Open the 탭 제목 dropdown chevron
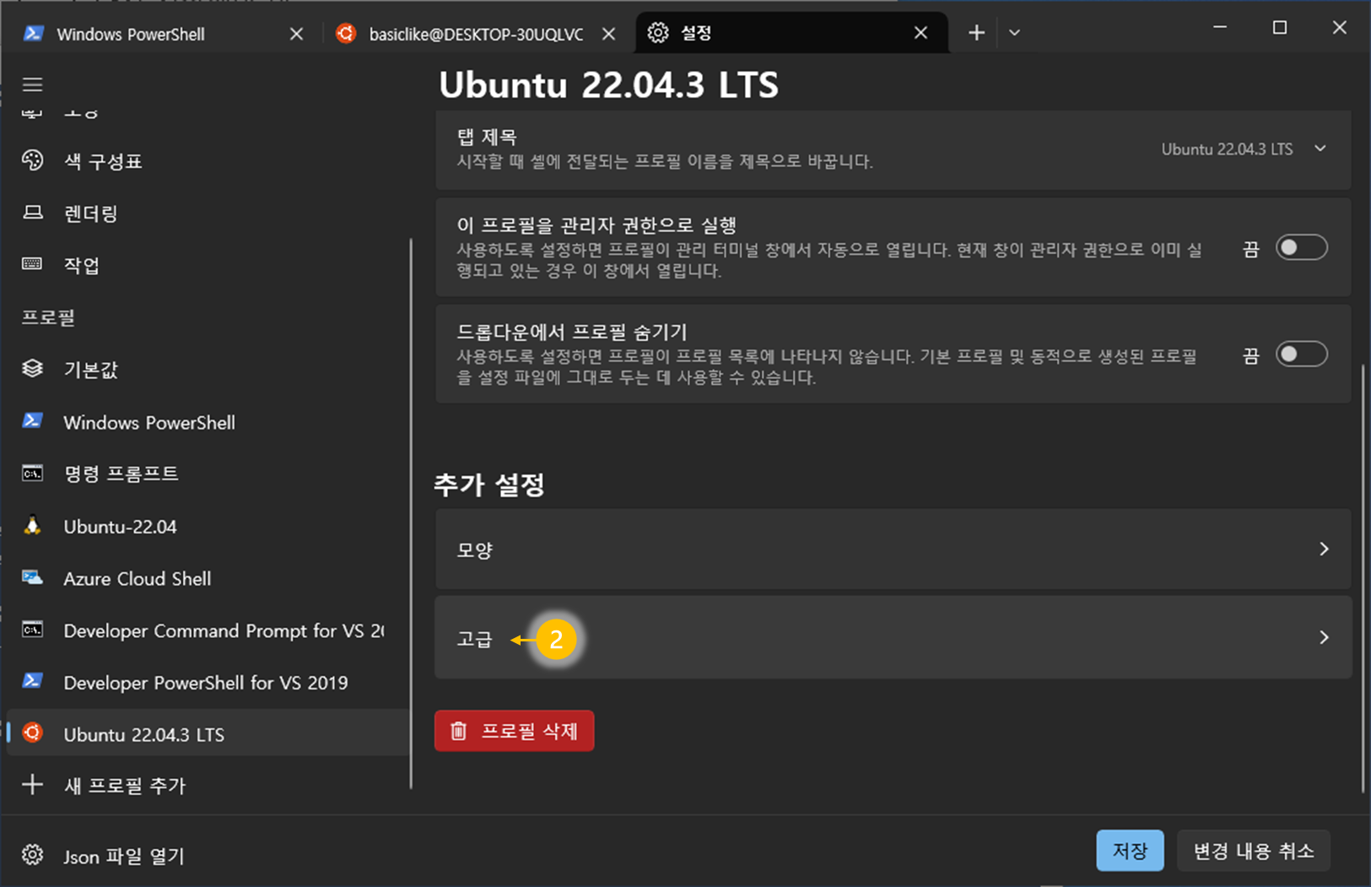 [1320, 149]
